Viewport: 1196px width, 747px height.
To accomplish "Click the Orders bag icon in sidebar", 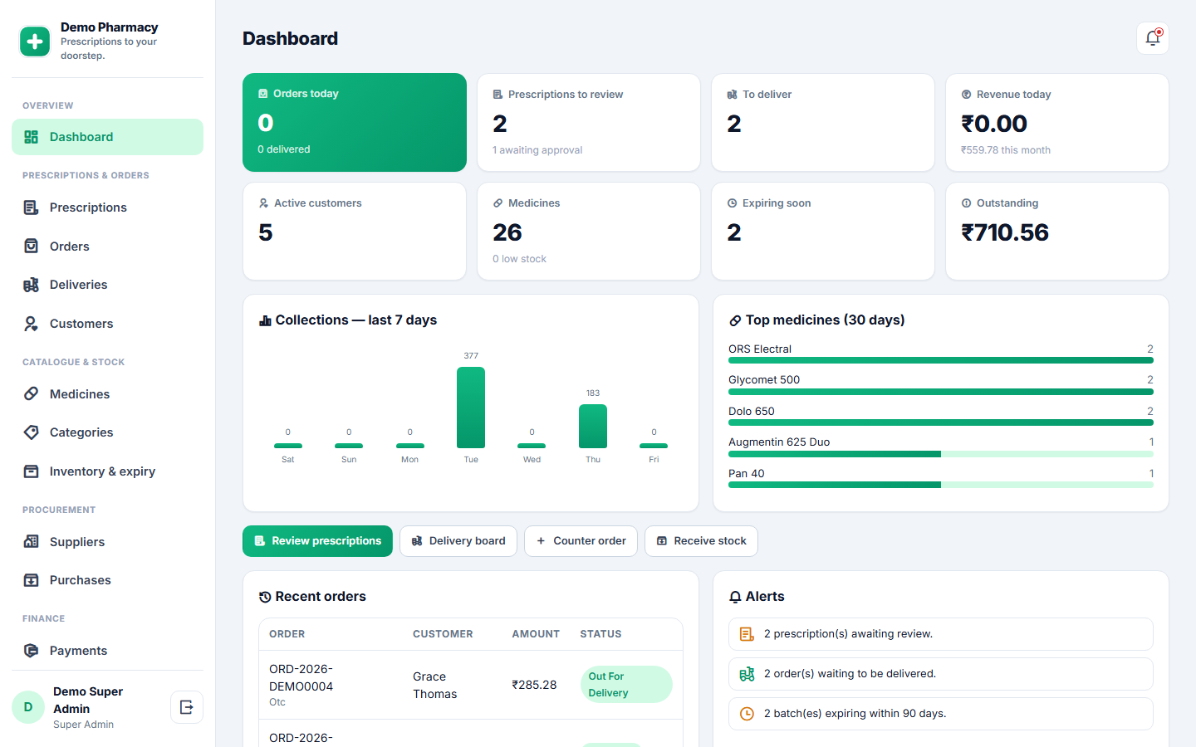I will click(x=31, y=246).
